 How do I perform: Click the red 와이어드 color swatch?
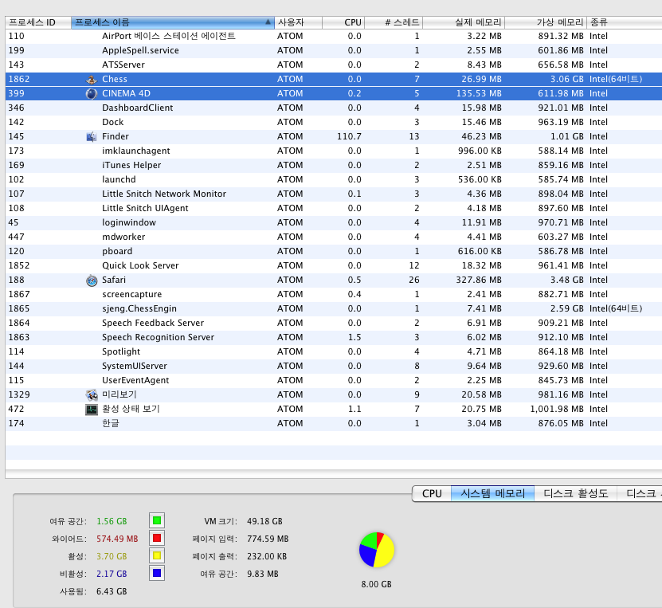[x=157, y=538]
